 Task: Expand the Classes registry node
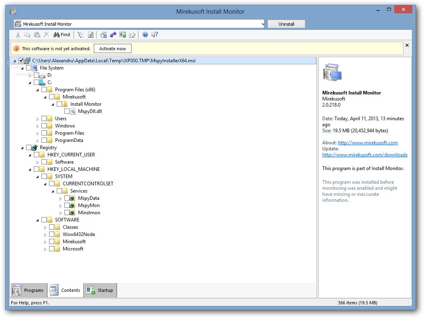tap(45, 228)
